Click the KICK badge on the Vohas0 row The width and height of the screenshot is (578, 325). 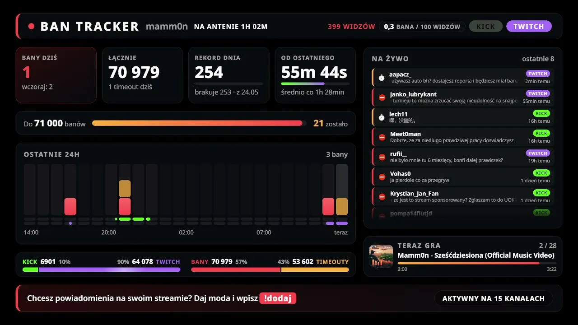coord(541,173)
